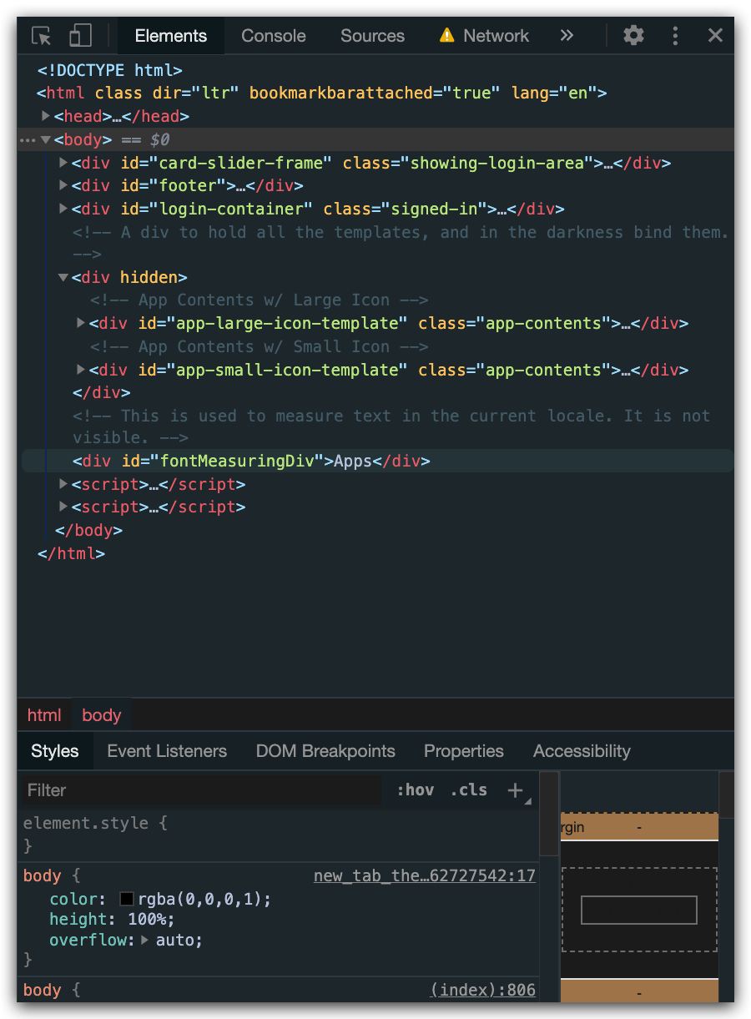Screen dimensions: 751x1019
Task: Toggle the :hov element state panel
Action: point(415,790)
